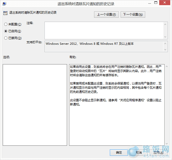Viewport: 172px width, 160px height.
Task: Click the down arrow of the 注释 scrollbar
Action: coord(165,37)
